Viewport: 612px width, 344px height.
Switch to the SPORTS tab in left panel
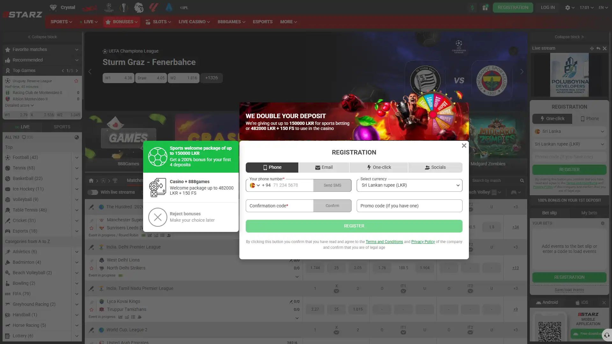(62, 127)
